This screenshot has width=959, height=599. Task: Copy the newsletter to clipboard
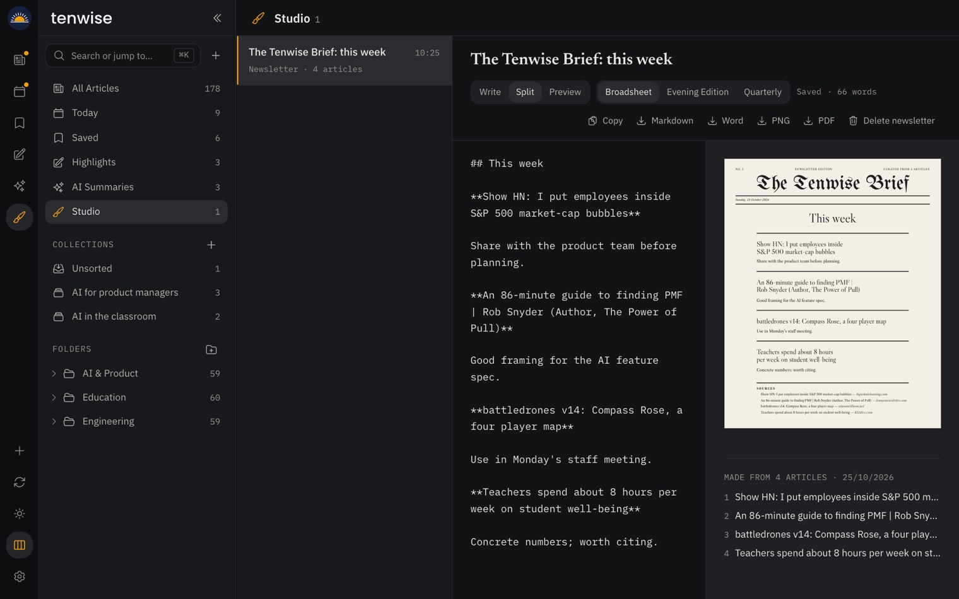[x=606, y=120]
